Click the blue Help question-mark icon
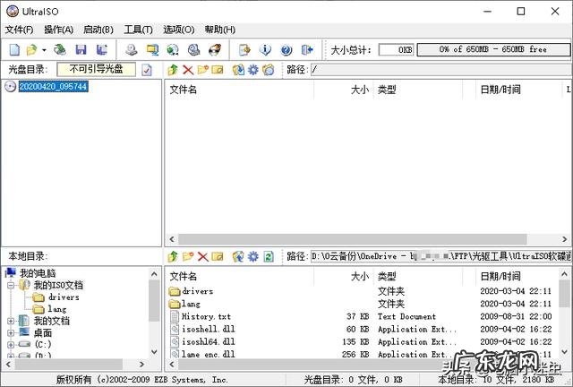The image size is (573, 387). click(286, 49)
